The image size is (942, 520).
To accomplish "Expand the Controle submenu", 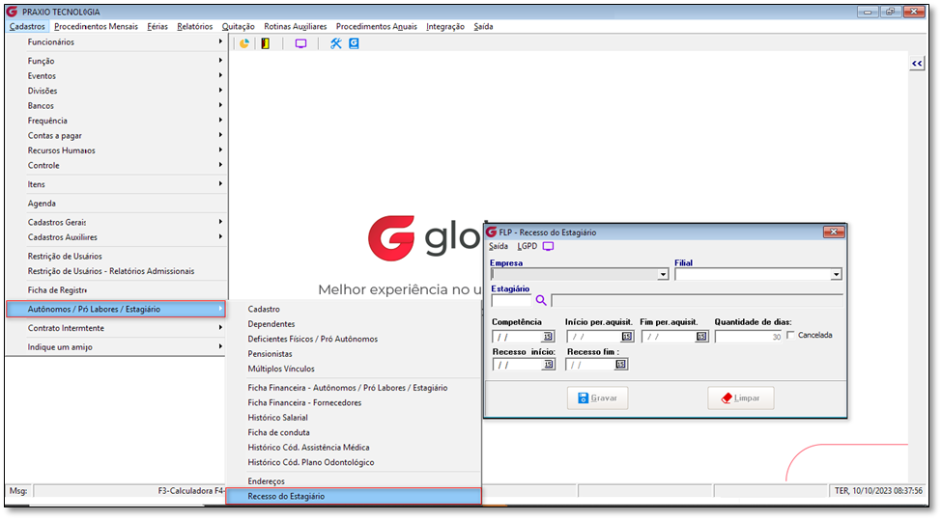I will pyautogui.click(x=116, y=166).
